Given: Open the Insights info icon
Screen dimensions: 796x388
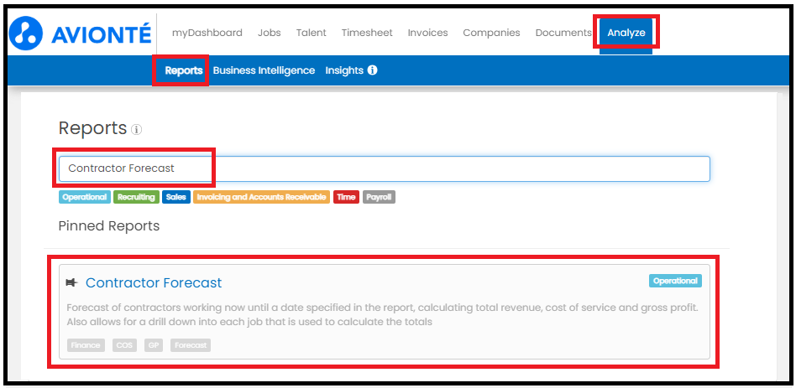Looking at the screenshot, I should pyautogui.click(x=372, y=70).
